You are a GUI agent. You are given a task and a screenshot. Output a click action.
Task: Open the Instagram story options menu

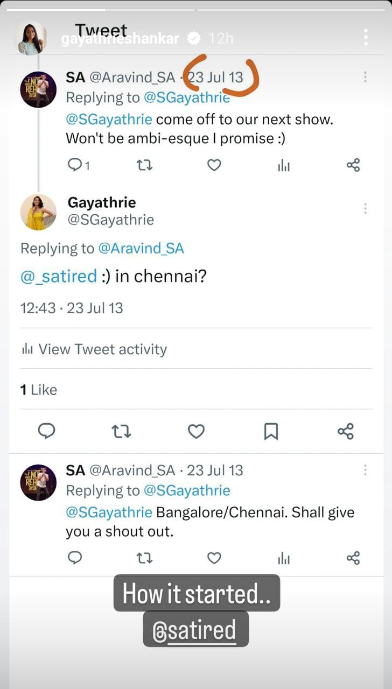point(366,37)
